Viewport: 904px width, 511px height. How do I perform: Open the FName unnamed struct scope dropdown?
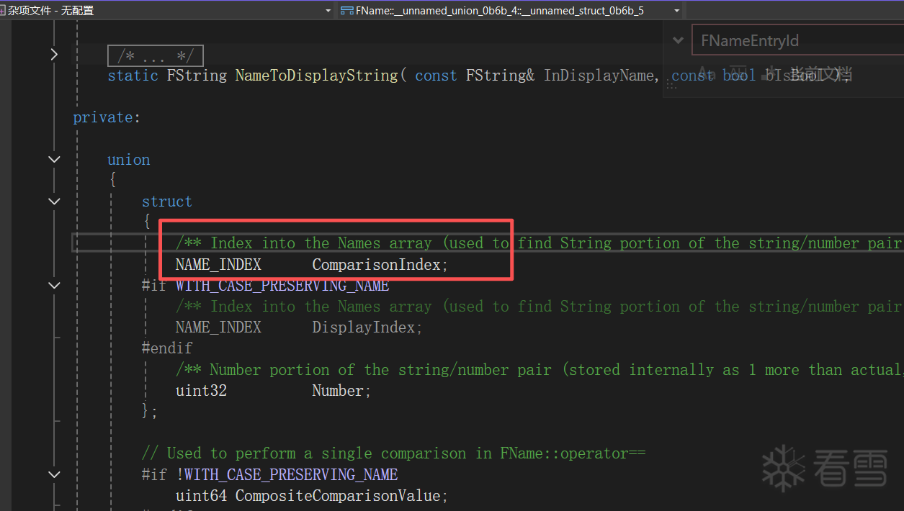pos(676,11)
